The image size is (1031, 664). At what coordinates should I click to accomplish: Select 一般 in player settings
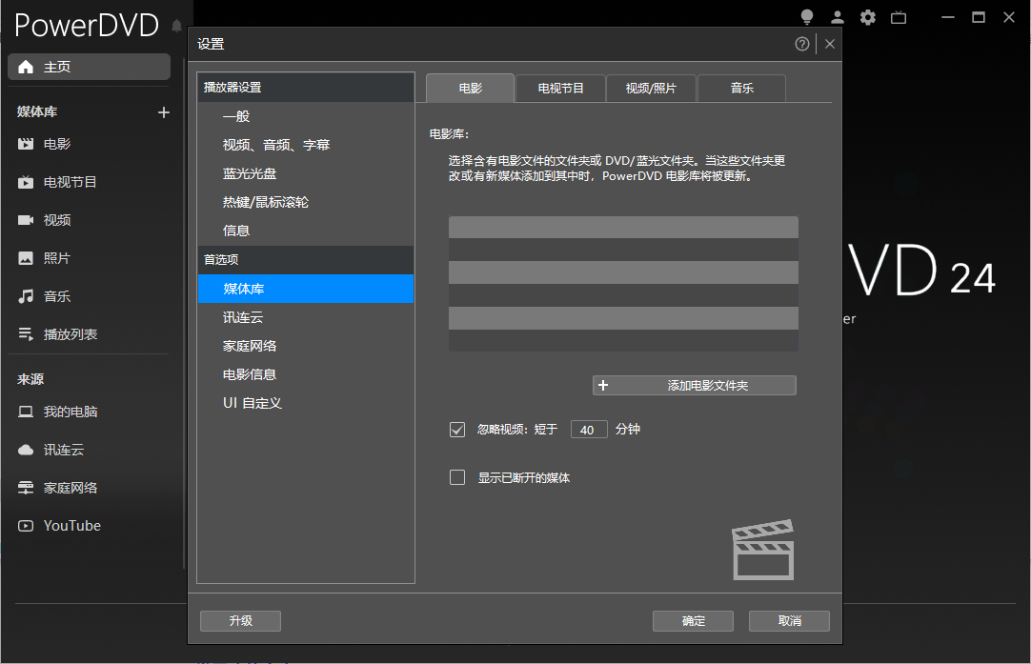pos(306,116)
